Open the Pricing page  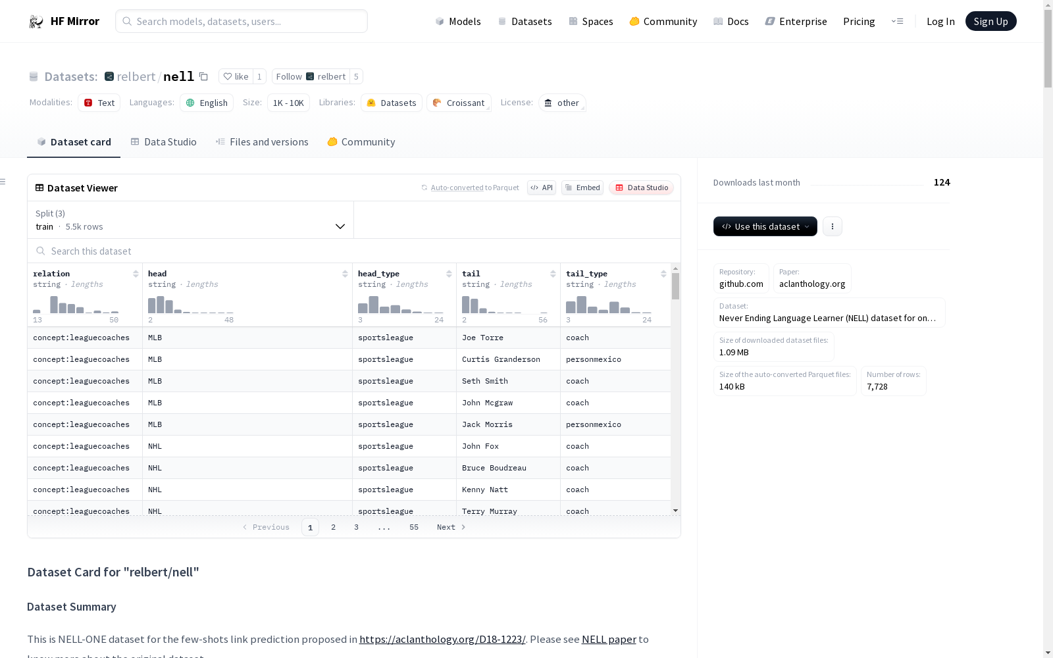pyautogui.click(x=859, y=21)
